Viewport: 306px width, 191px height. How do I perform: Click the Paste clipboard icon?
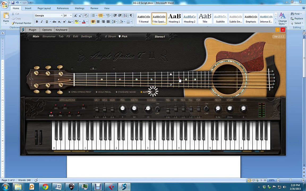coord(6,16)
